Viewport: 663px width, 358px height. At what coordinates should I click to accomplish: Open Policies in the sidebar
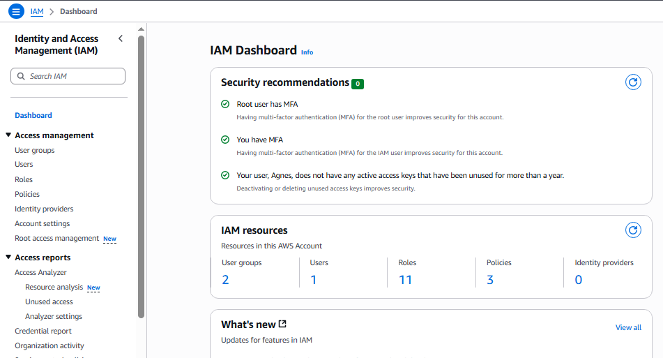click(x=27, y=194)
